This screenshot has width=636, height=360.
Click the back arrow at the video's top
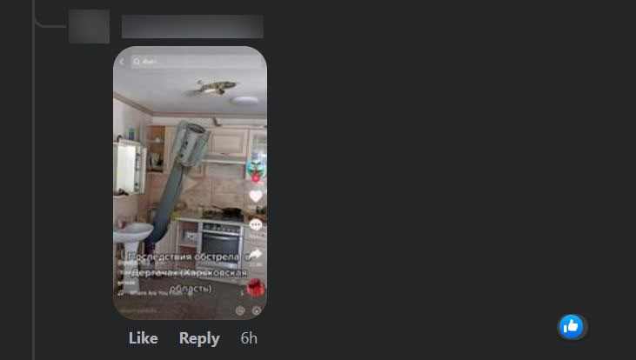click(x=122, y=62)
